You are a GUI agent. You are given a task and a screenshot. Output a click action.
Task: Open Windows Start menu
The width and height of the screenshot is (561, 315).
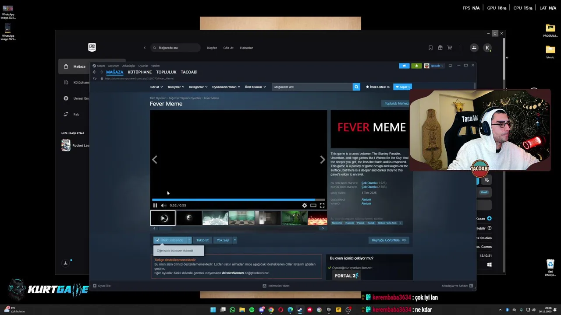[x=213, y=310]
